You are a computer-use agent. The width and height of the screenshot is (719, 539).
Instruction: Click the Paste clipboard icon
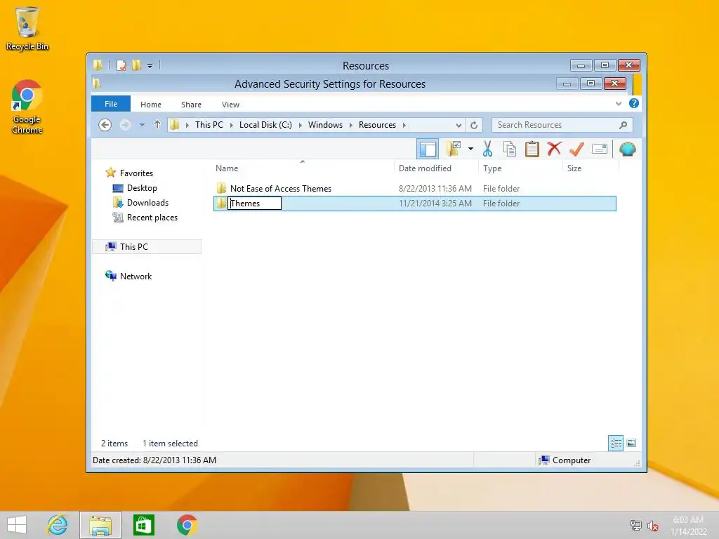(532, 149)
